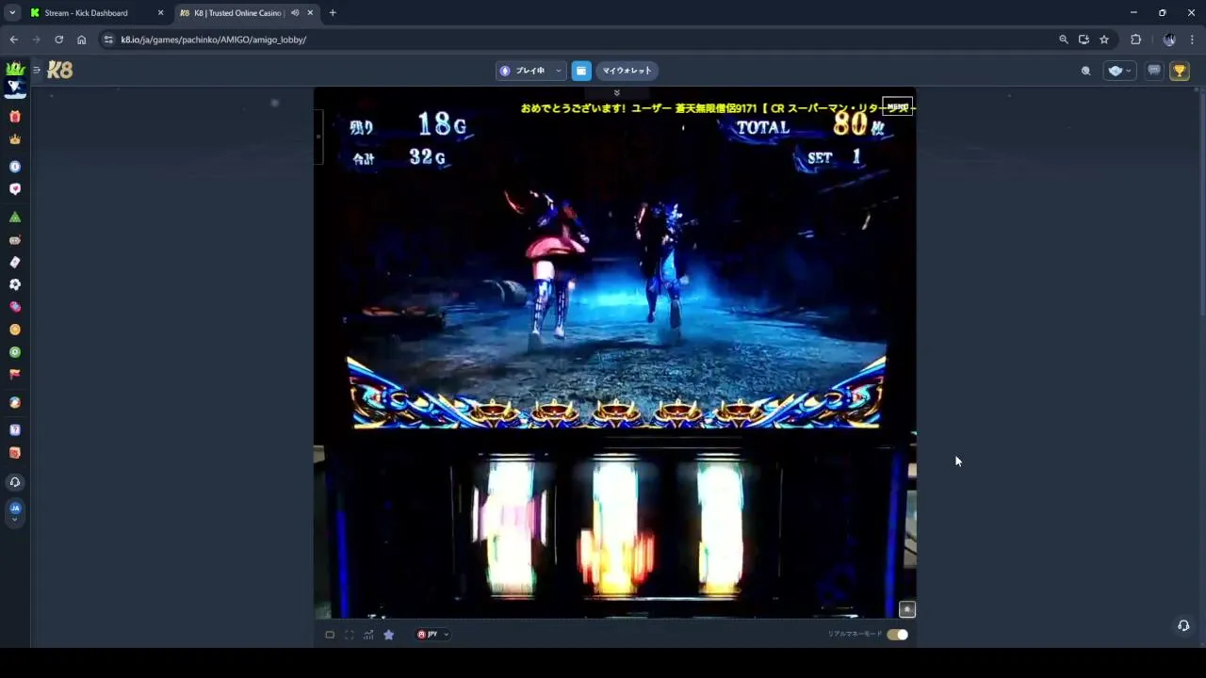Click the spinning right reel
This screenshot has width=1206, height=678.
click(x=721, y=527)
